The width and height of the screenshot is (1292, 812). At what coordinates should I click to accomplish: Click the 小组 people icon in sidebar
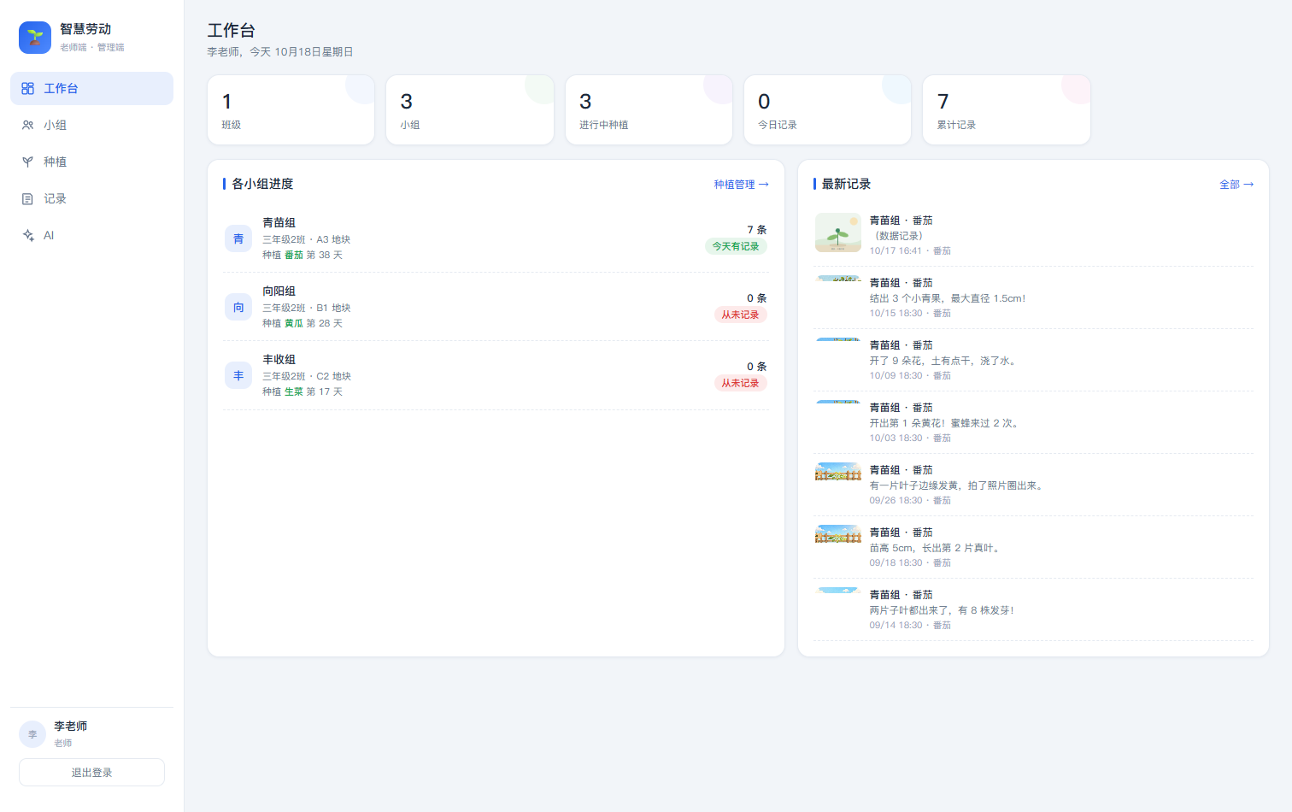point(28,126)
